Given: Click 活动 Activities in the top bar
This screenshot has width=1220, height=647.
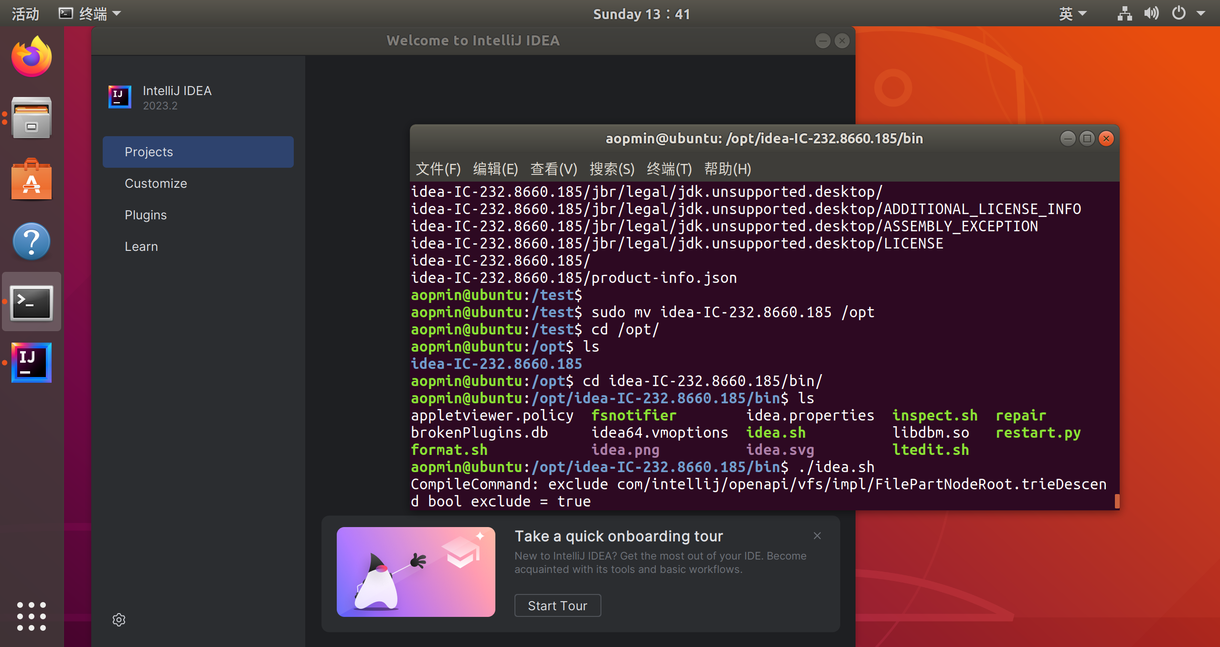Looking at the screenshot, I should coord(25,13).
